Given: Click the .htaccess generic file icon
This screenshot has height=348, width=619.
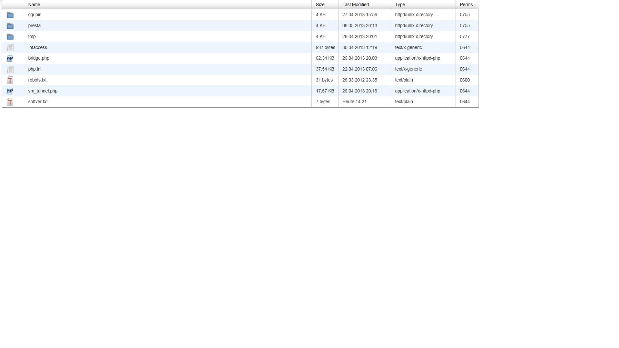Looking at the screenshot, I should point(10,48).
